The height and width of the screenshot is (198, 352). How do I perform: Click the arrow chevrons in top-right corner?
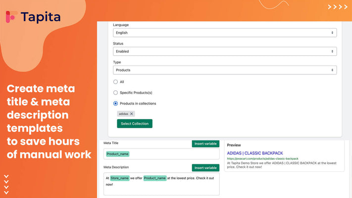click(x=338, y=7)
